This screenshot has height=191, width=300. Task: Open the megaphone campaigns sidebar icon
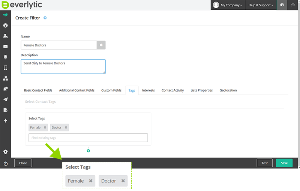pyautogui.click(x=5, y=15)
